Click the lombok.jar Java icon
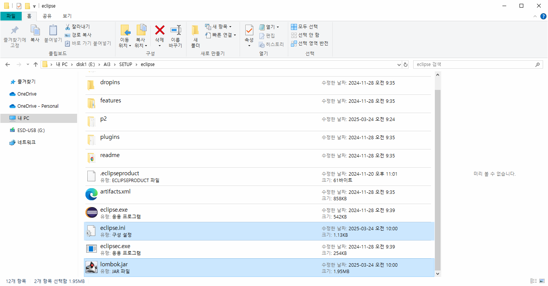548x286 pixels. point(92,267)
